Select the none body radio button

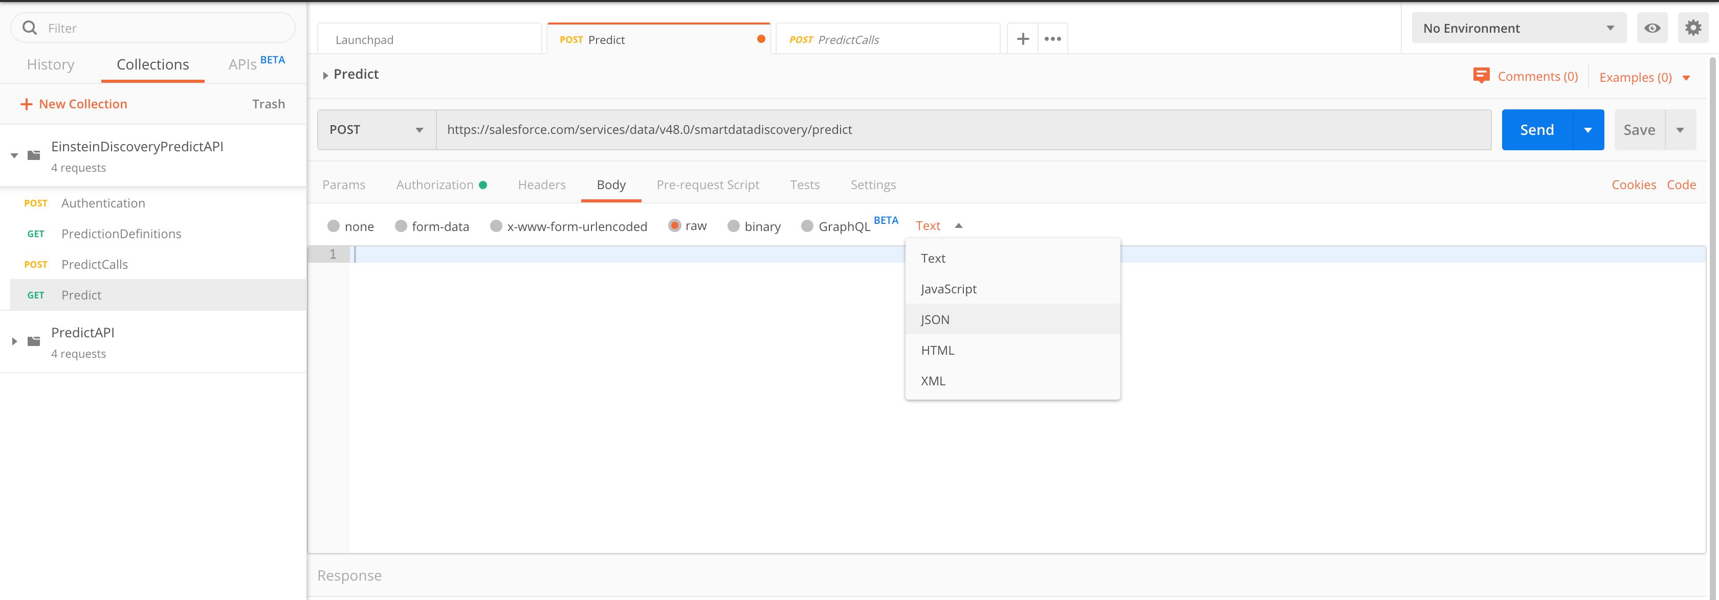(334, 226)
